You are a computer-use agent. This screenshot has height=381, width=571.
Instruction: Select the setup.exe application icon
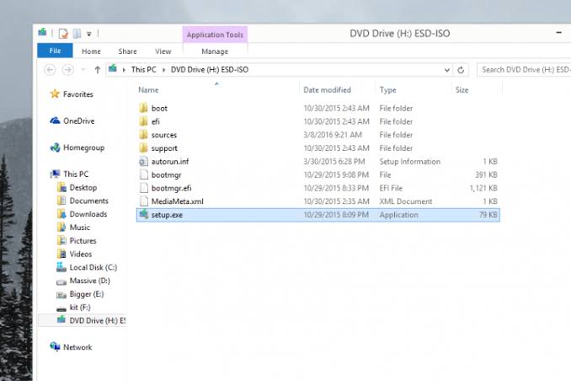coord(143,214)
